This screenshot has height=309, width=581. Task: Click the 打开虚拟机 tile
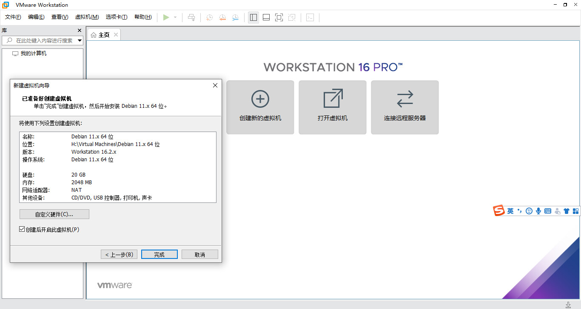[333, 107]
